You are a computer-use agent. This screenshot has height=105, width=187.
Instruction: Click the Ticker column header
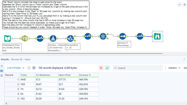pyautogui.click(x=27, y=75)
